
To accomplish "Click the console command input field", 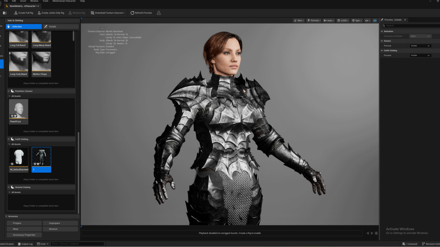I will click(77, 244).
